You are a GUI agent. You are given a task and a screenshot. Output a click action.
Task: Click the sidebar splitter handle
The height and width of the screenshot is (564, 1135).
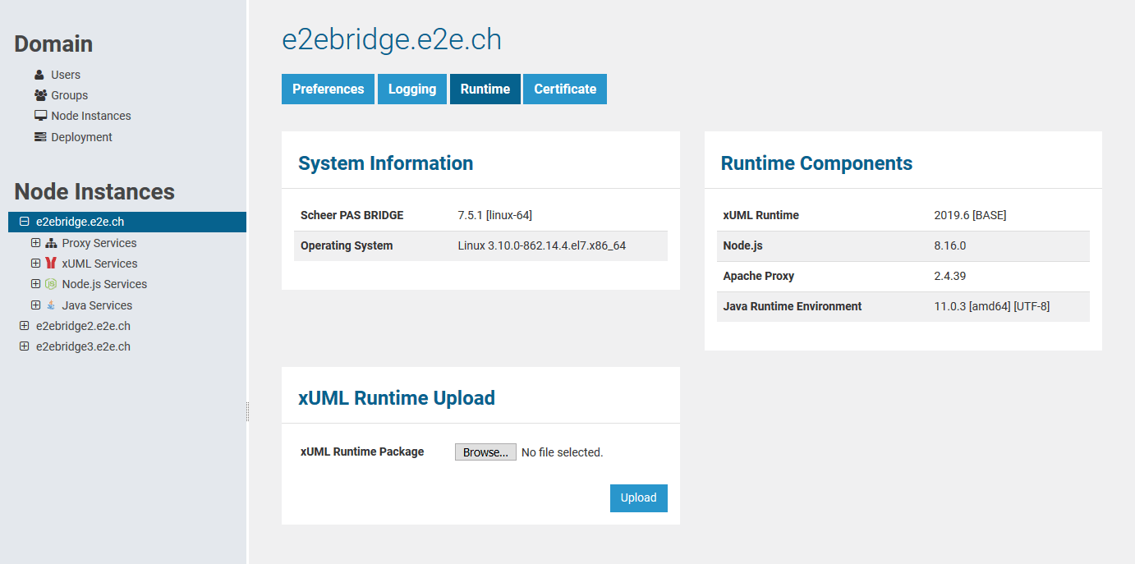click(x=247, y=411)
